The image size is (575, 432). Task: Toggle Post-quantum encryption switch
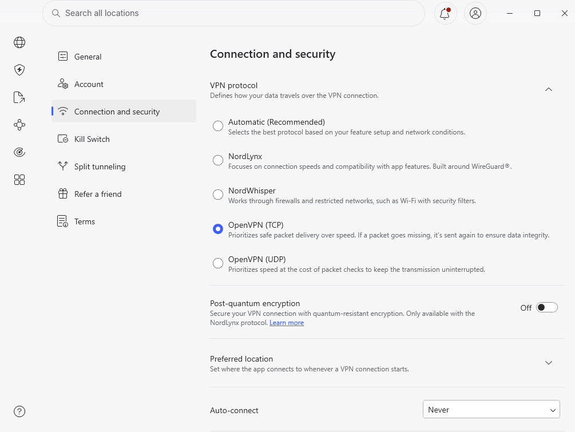point(547,307)
